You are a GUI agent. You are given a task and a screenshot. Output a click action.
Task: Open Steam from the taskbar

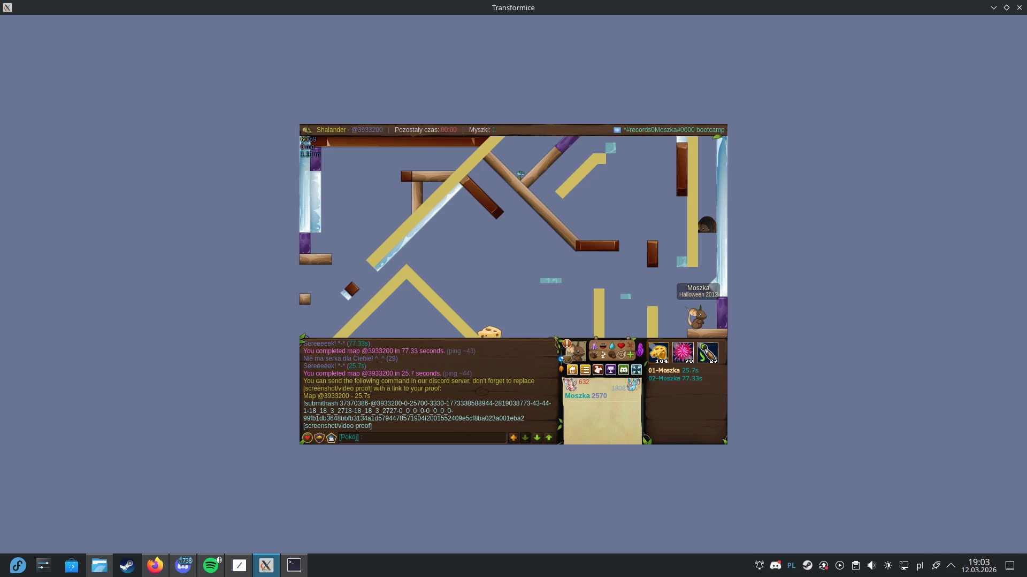coord(127,565)
